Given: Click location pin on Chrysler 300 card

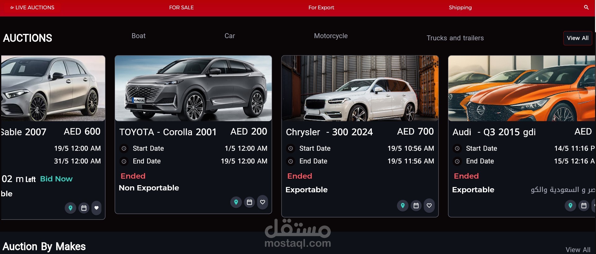Looking at the screenshot, I should [x=403, y=205].
